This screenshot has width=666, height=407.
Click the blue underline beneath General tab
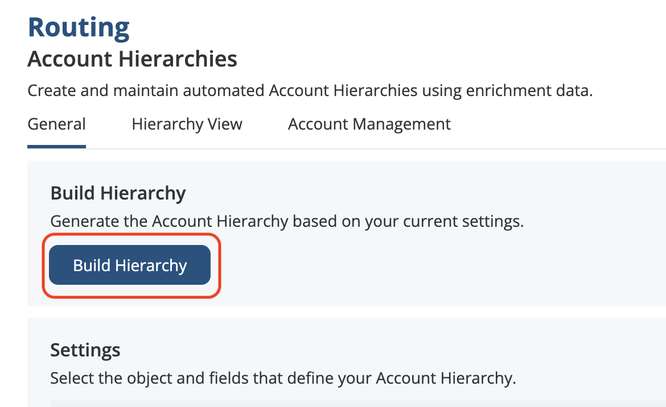pyautogui.click(x=56, y=147)
